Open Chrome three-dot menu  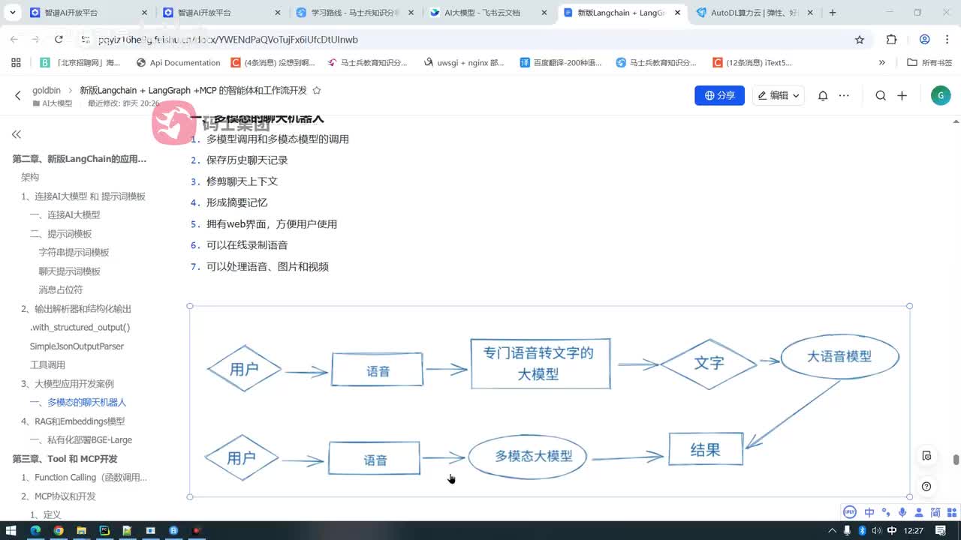pos(946,40)
